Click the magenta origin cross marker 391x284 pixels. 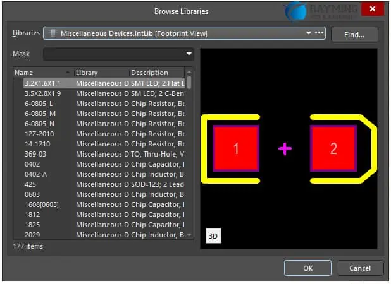click(x=285, y=149)
